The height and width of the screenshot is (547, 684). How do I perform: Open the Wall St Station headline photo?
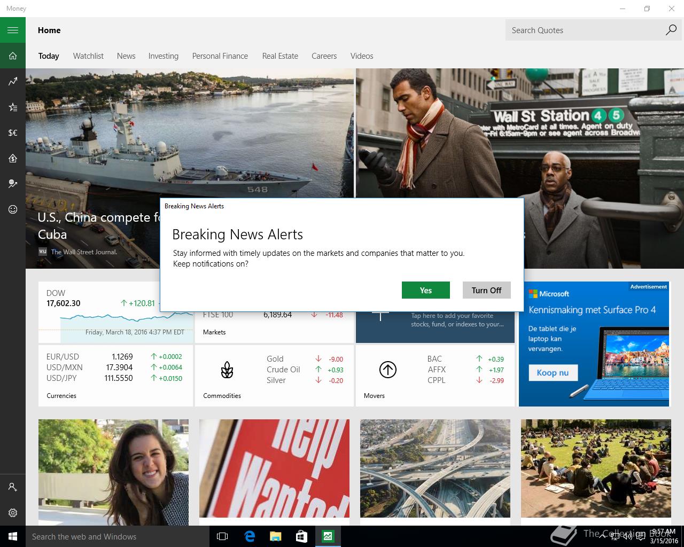pyautogui.click(x=520, y=134)
